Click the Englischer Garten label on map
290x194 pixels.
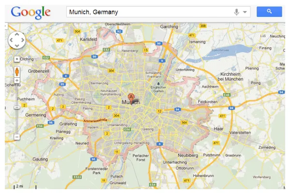tap(158, 89)
